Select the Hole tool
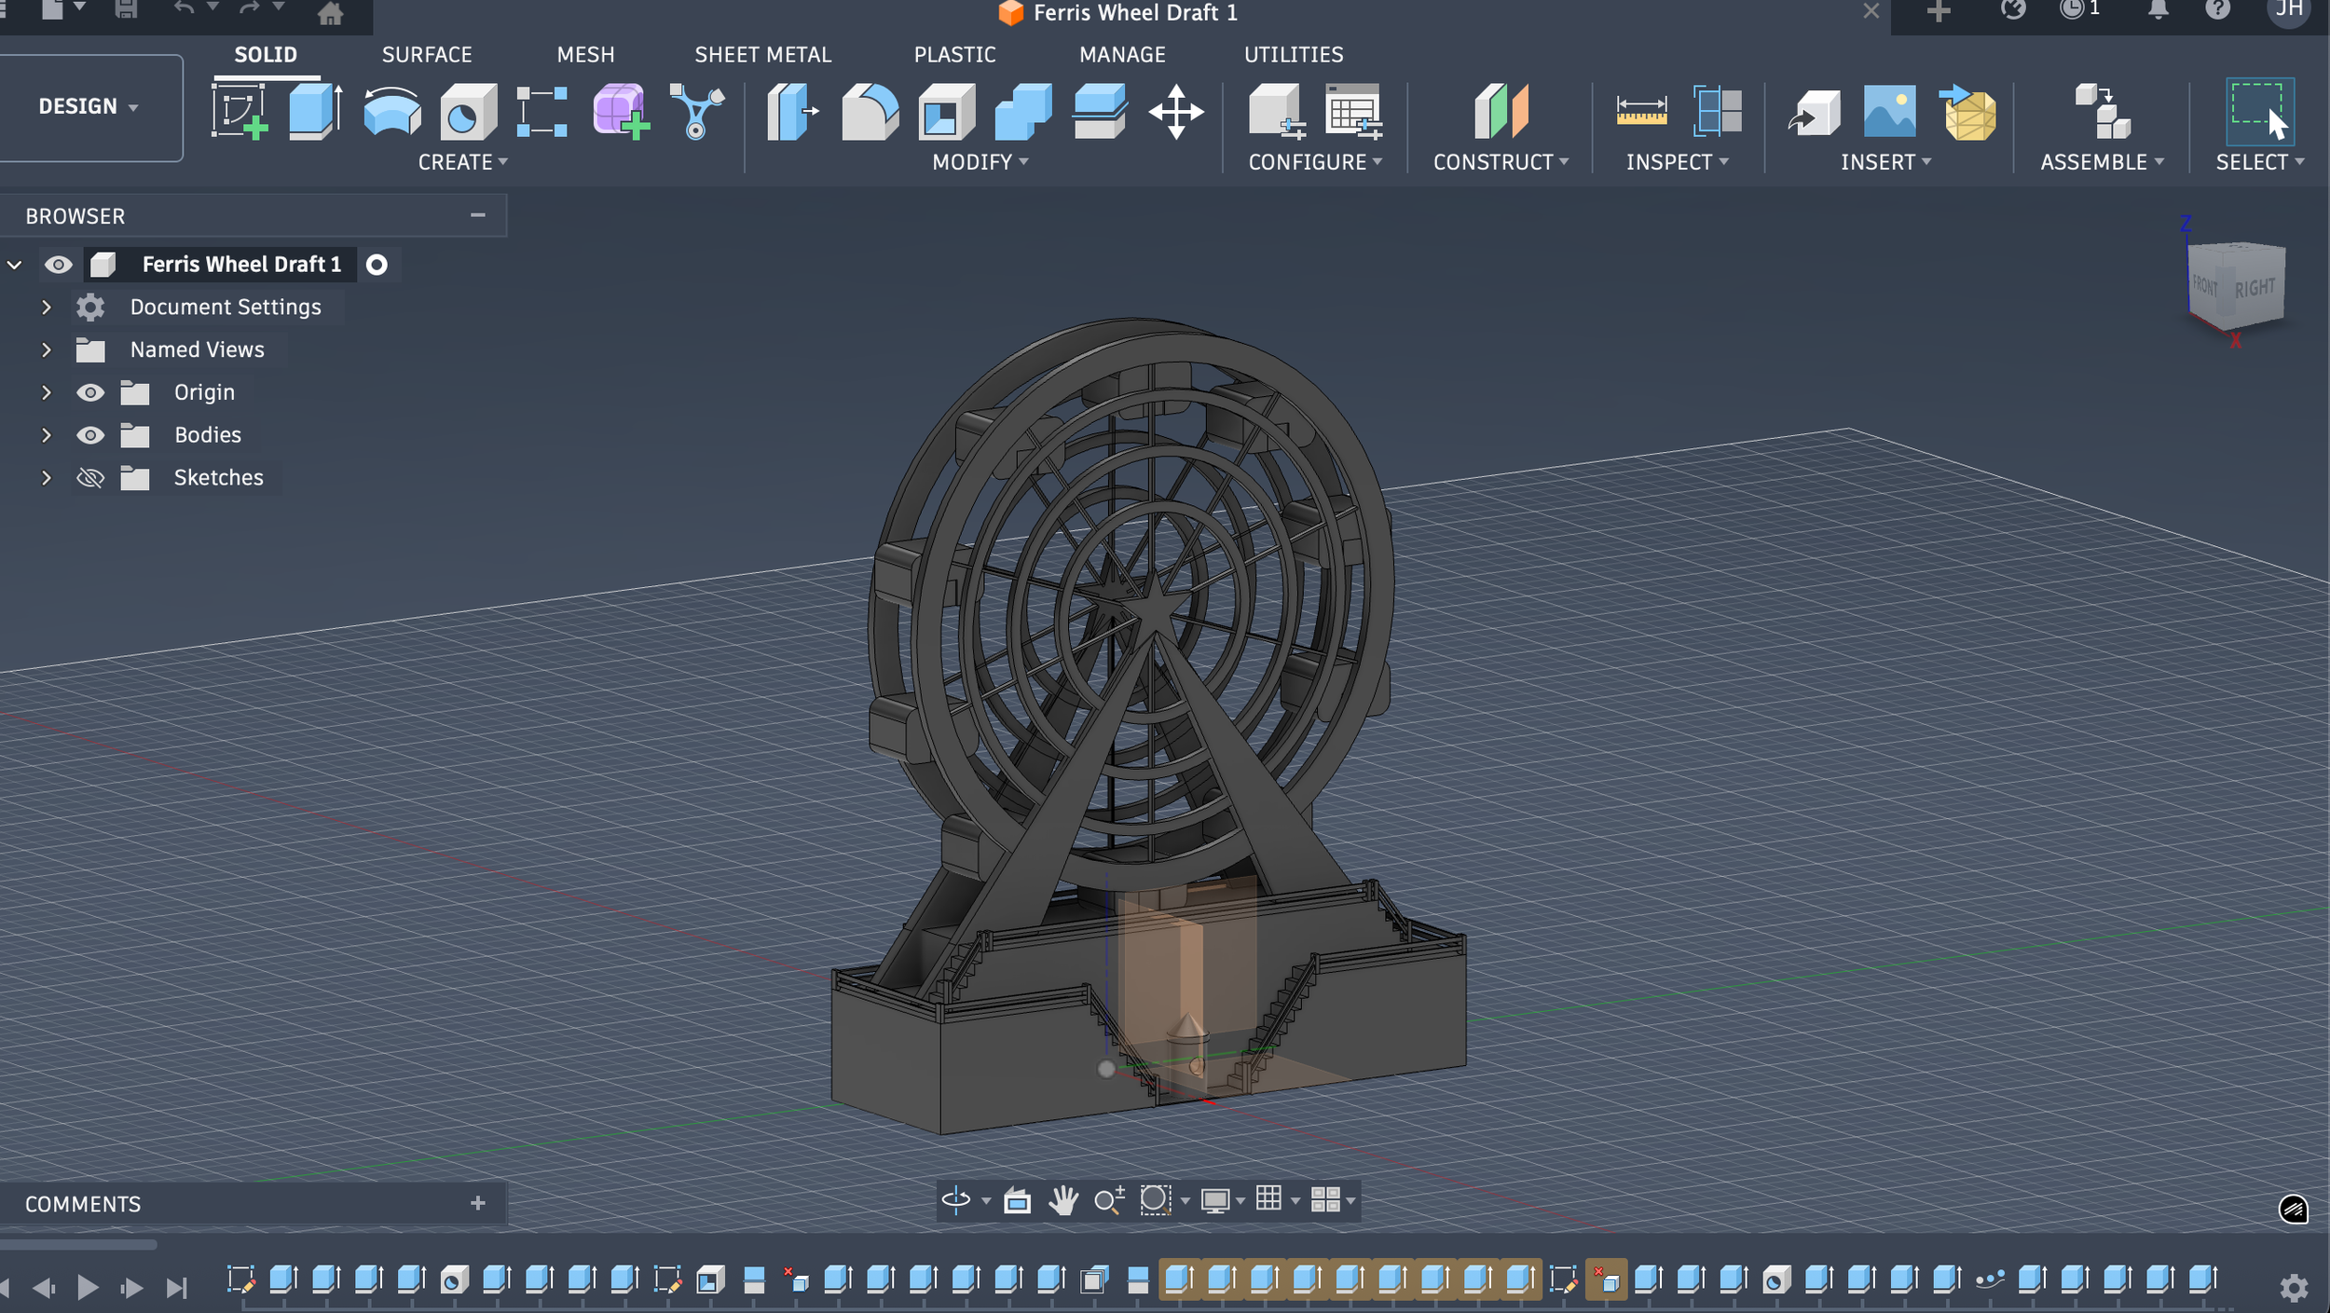 pyautogui.click(x=468, y=112)
